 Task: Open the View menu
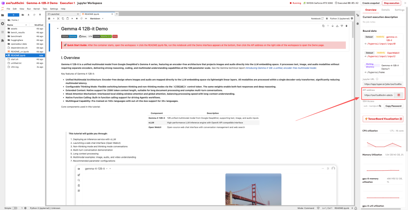[x=22, y=9]
